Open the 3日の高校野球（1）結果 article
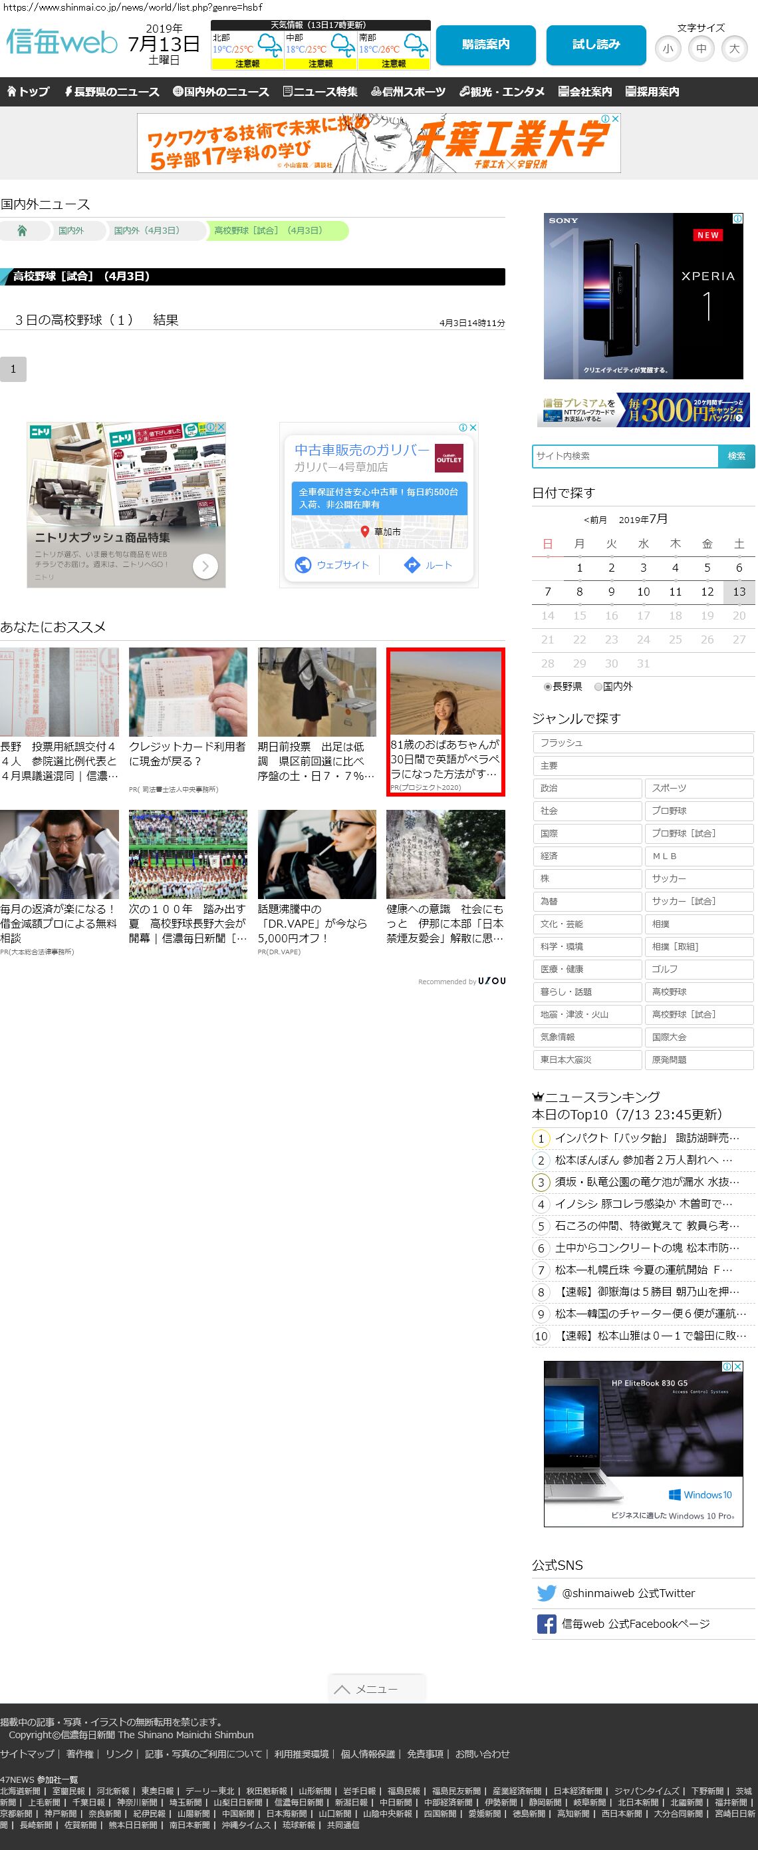 (97, 320)
